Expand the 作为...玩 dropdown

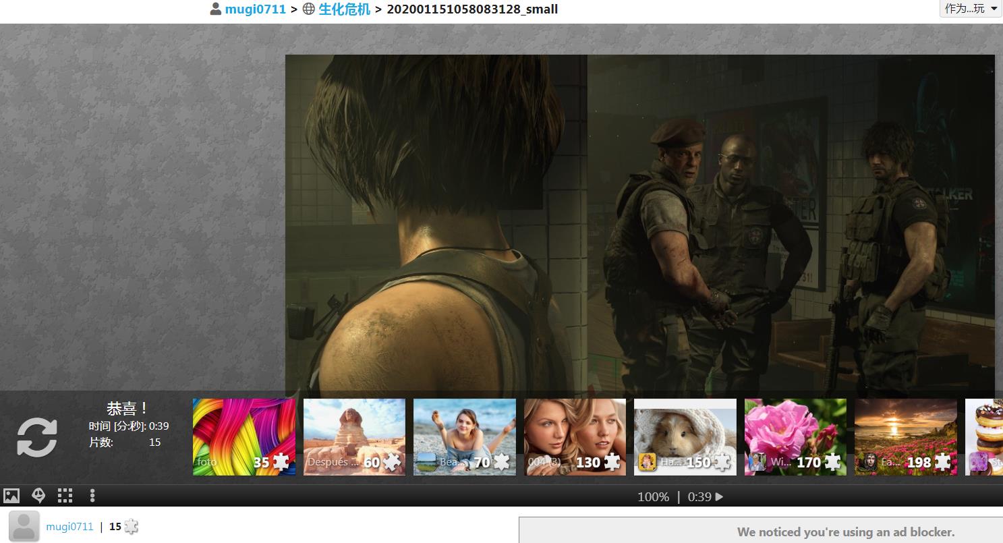pyautogui.click(x=971, y=9)
